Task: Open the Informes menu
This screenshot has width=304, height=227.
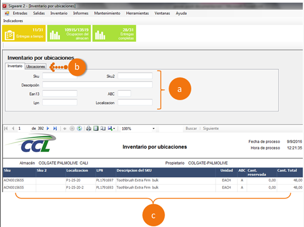Action: [81, 13]
